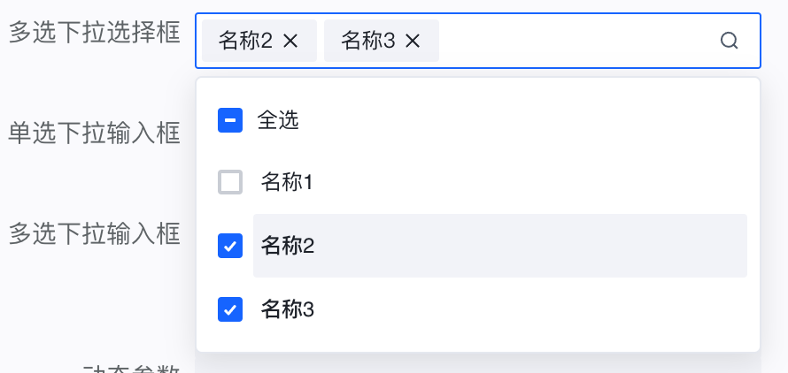Click the 单选下拉输入框 label
This screenshot has width=788, height=373.
point(95,133)
